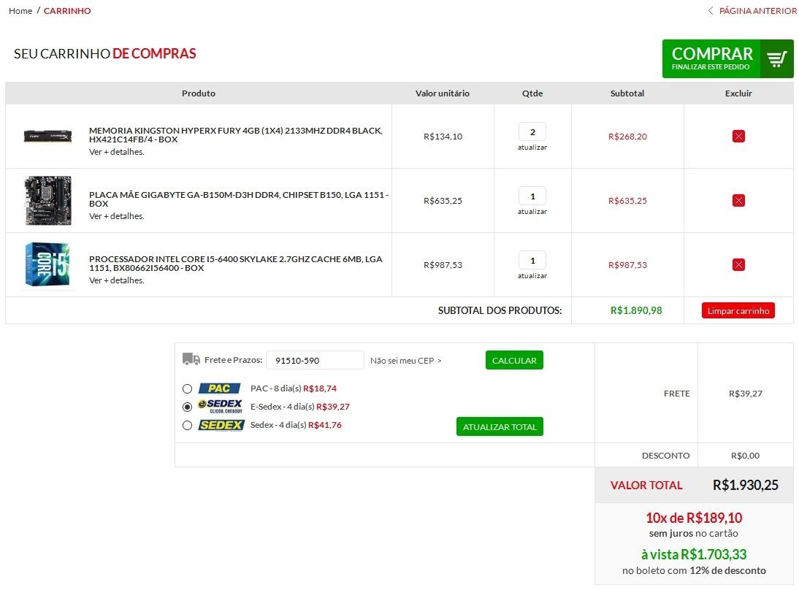Click the R$39,27 freight value cell
Viewport: 799px width, 590px height.
click(x=746, y=394)
